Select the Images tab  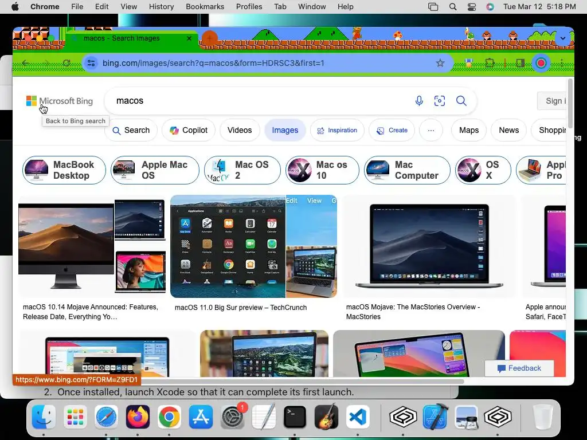pos(285,130)
